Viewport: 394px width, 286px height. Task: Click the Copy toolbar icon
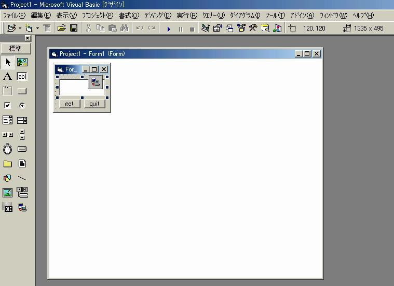click(100, 28)
